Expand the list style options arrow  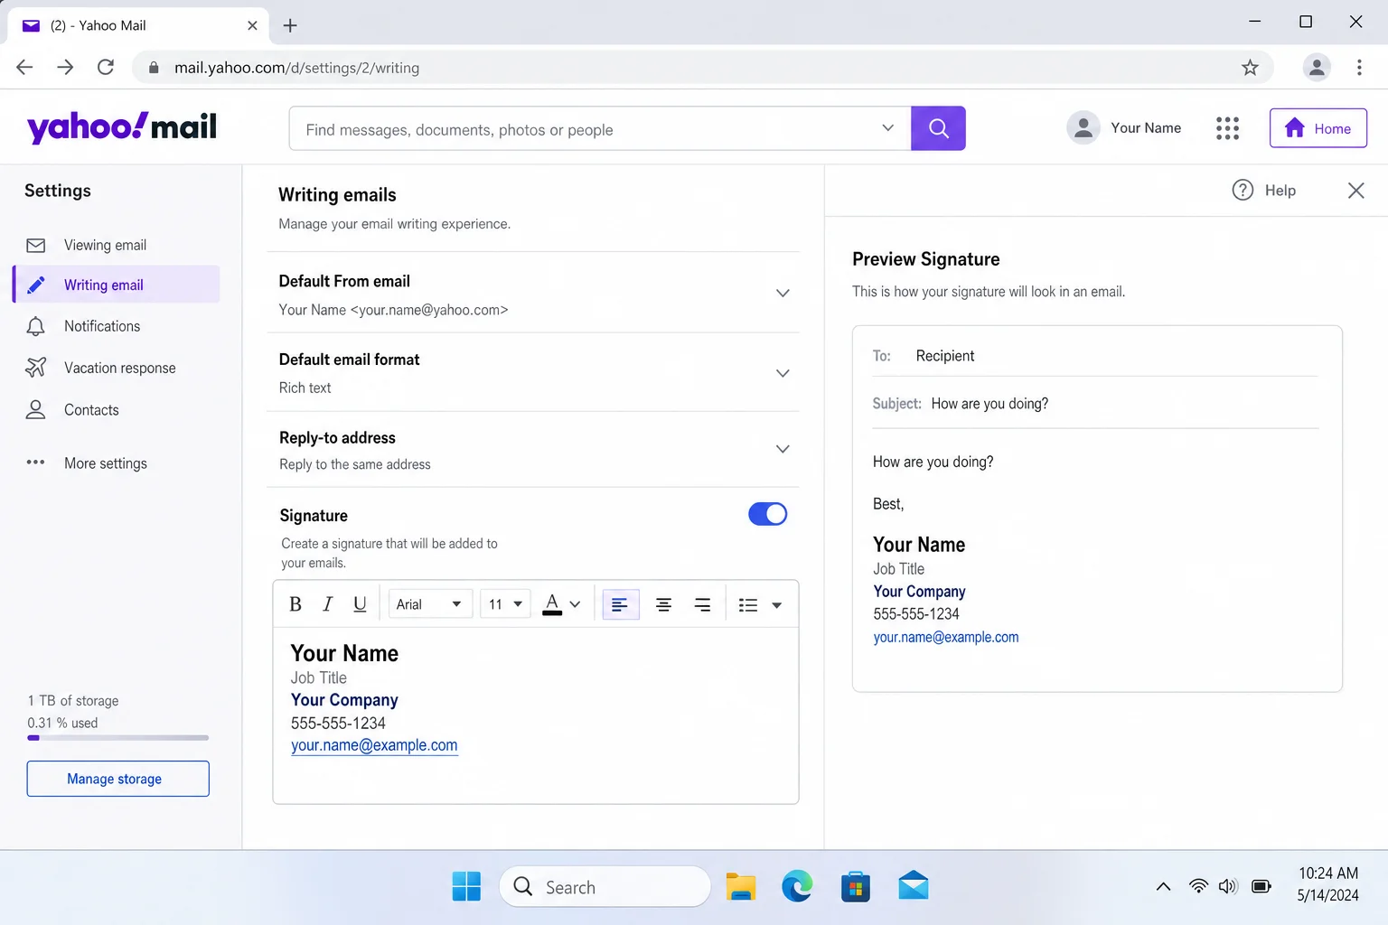(777, 605)
